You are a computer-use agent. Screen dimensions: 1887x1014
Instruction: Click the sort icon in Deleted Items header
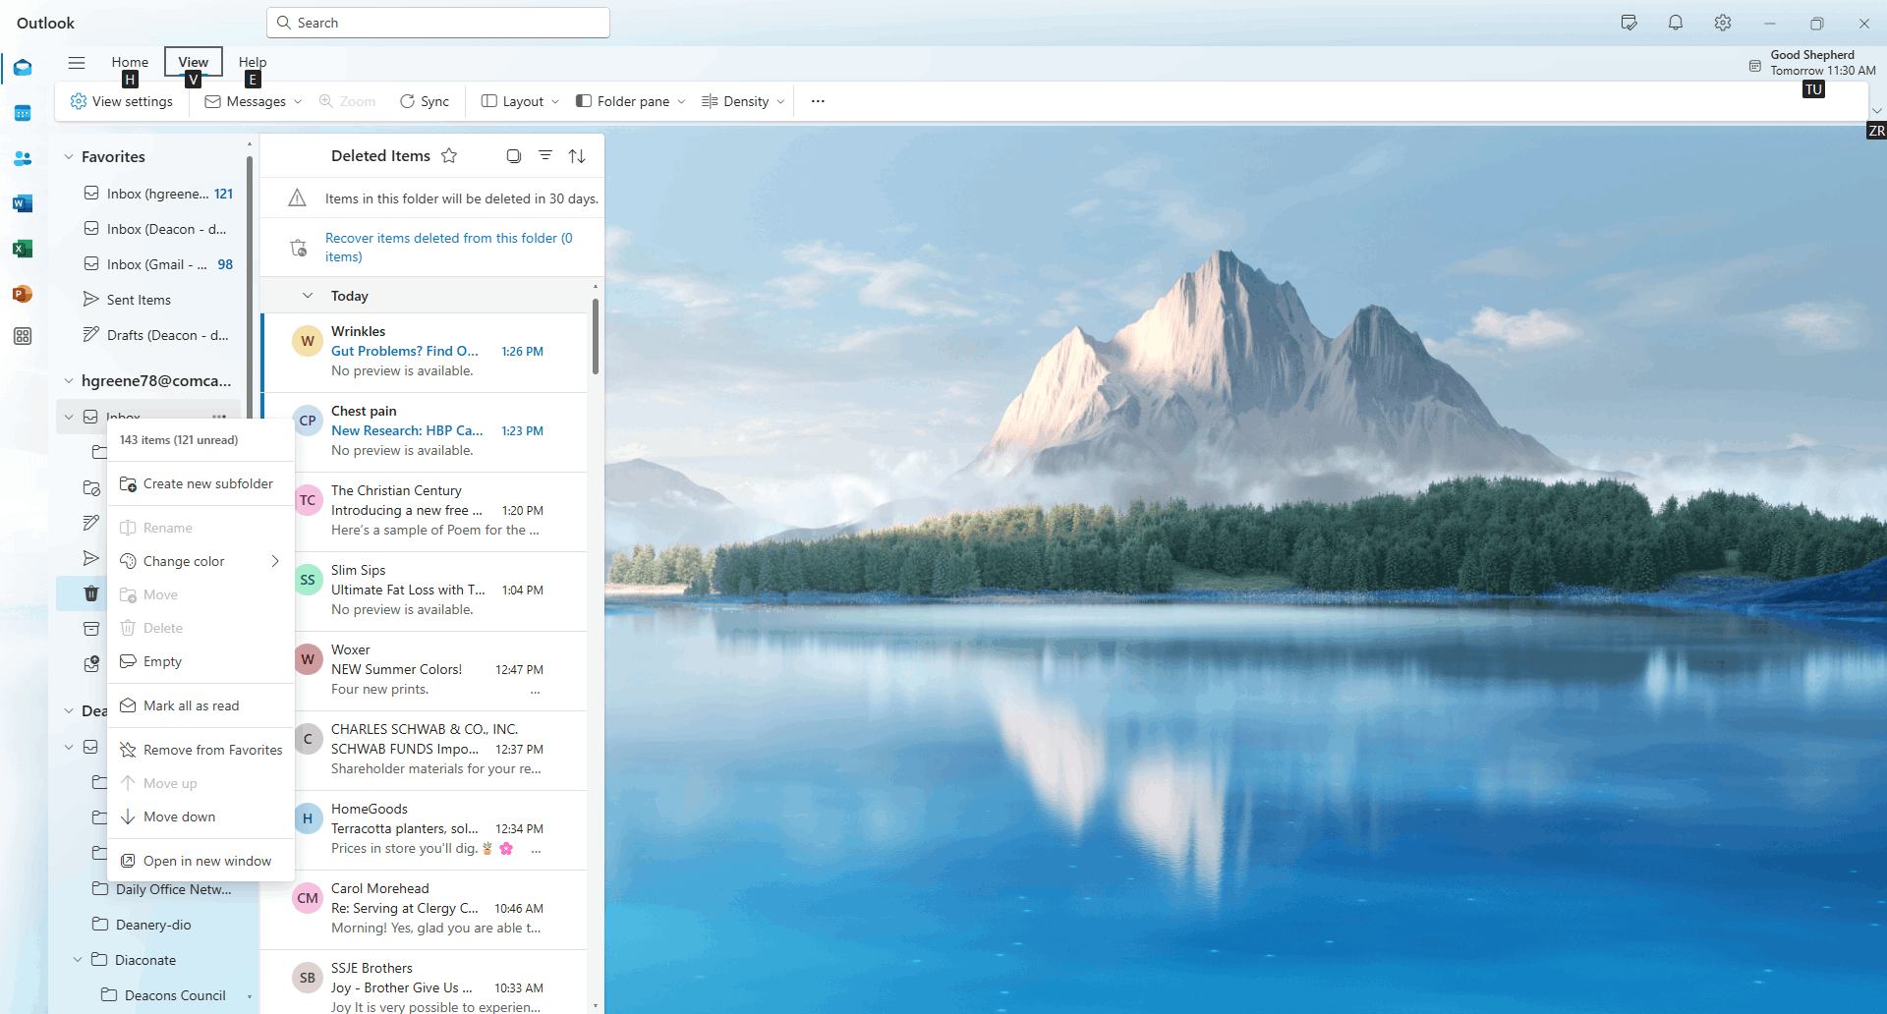coord(577,155)
